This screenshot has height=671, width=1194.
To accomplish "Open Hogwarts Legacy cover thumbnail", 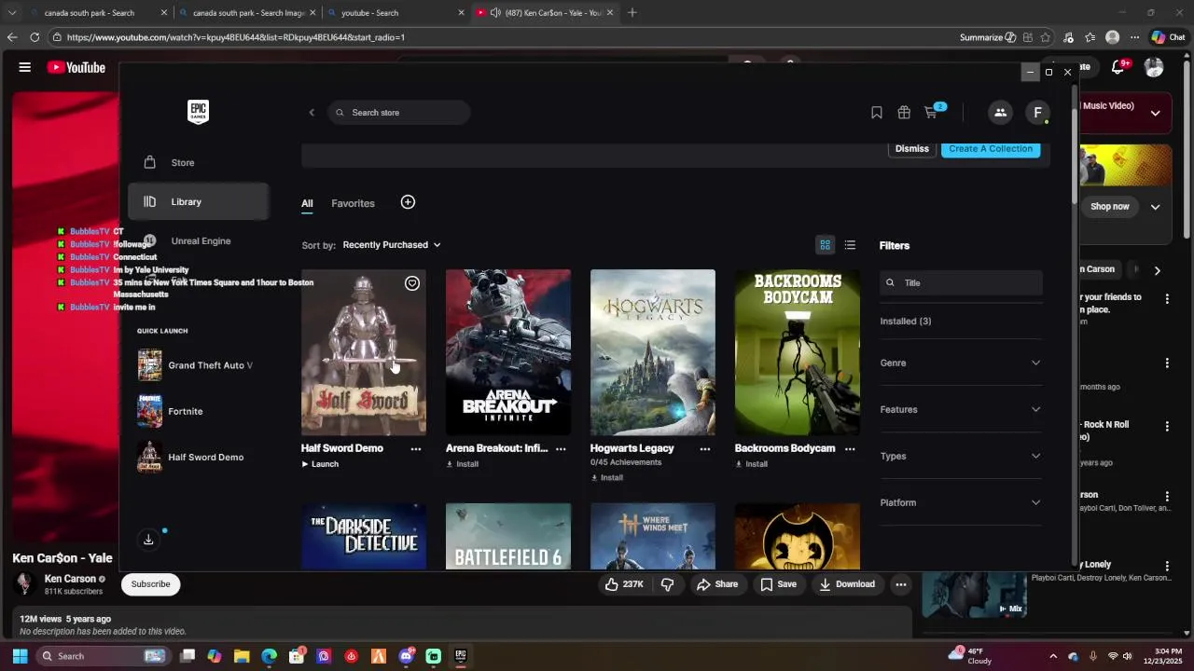I will (653, 352).
